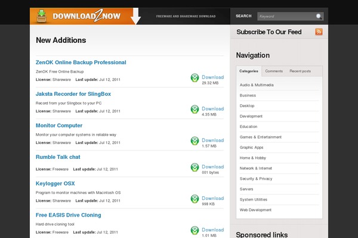Screen dimensions: 358x238
Task: Open the System Utilities category
Action: 254,199
